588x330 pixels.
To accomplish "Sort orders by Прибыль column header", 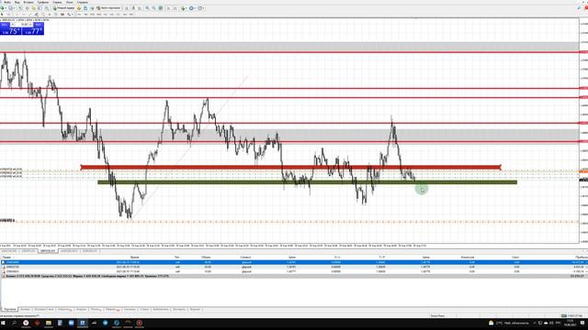I will (x=582, y=258).
